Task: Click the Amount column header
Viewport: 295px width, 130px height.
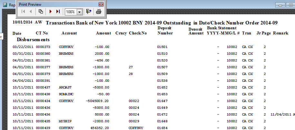Action: pos(103,33)
